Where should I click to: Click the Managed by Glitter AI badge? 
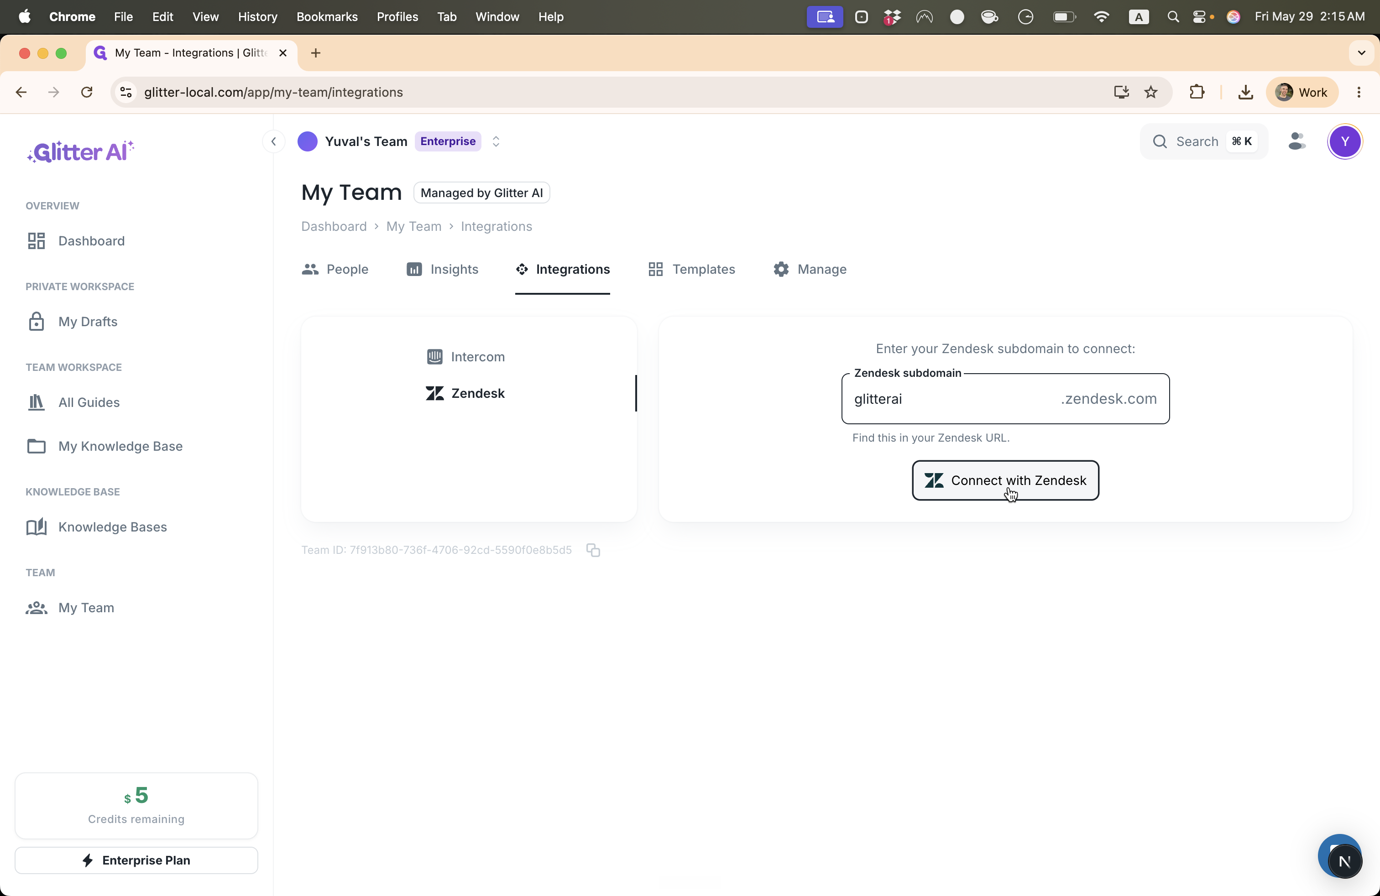point(481,193)
